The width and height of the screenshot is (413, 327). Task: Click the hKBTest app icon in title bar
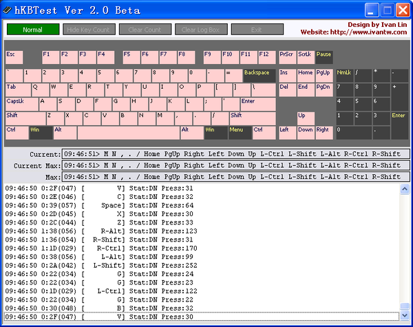click(x=8, y=10)
